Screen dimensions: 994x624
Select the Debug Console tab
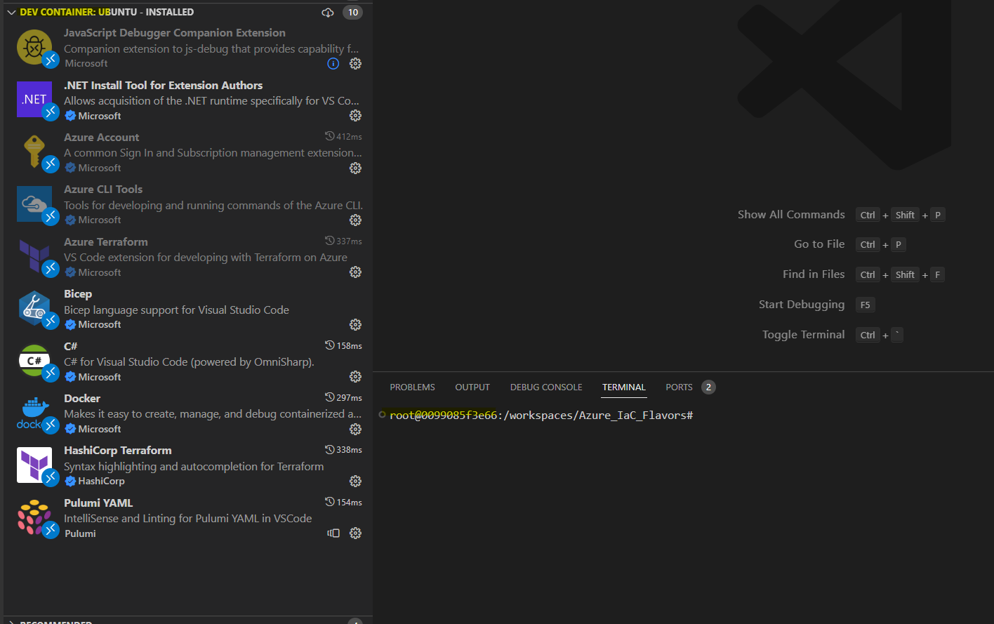pos(545,387)
